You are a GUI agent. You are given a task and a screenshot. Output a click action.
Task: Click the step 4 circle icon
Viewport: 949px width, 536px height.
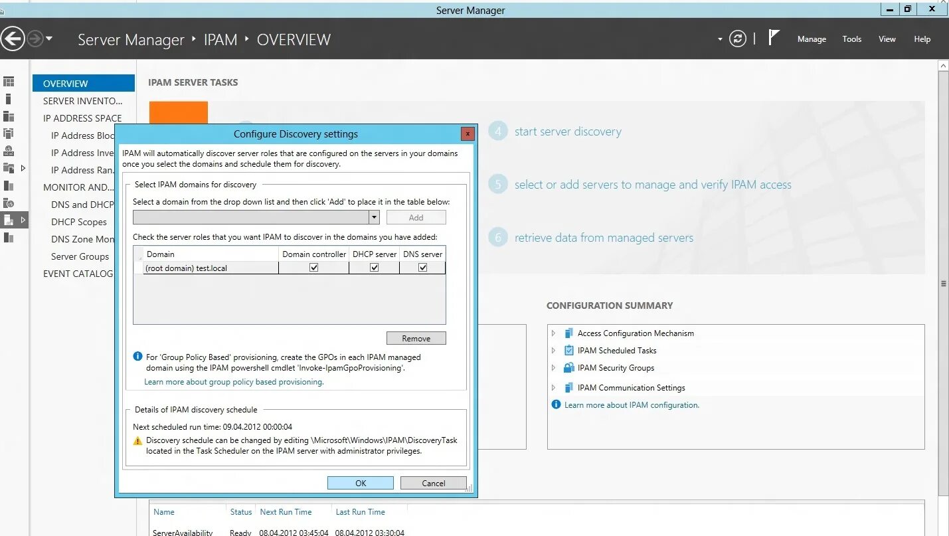point(498,131)
